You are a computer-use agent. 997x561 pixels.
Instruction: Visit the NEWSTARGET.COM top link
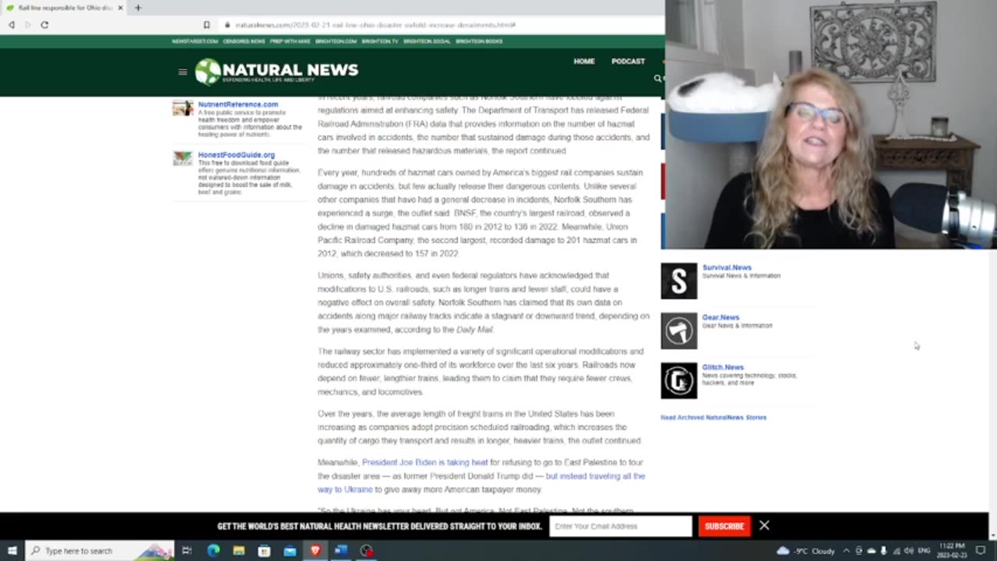[x=195, y=41]
